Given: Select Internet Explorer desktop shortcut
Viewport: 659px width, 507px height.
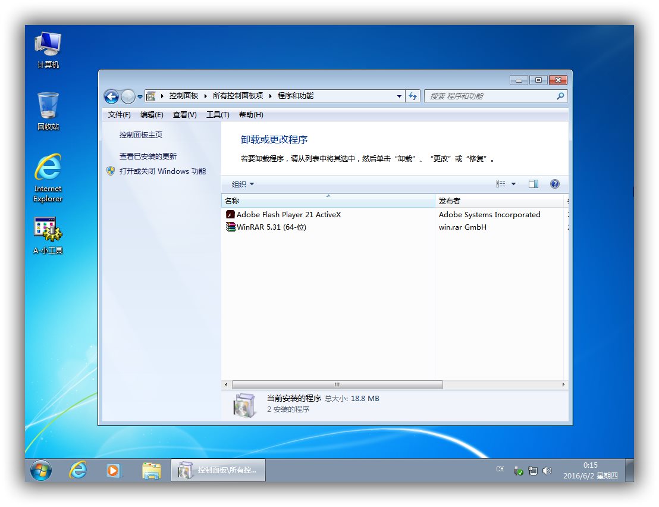Looking at the screenshot, I should (48, 179).
